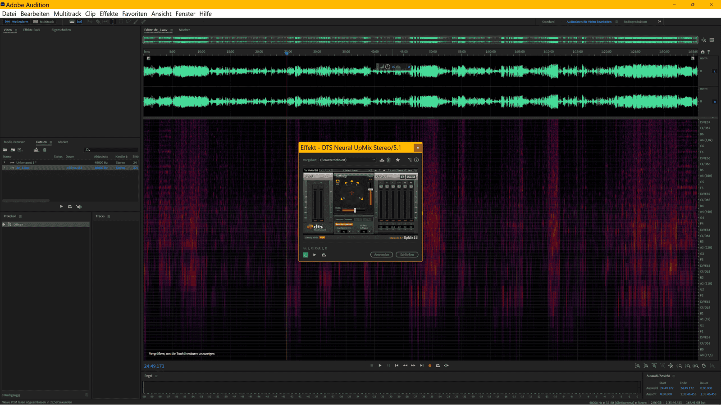The width and height of the screenshot is (721, 405).
Task: Open the Video panel menu
Action: click(16, 30)
